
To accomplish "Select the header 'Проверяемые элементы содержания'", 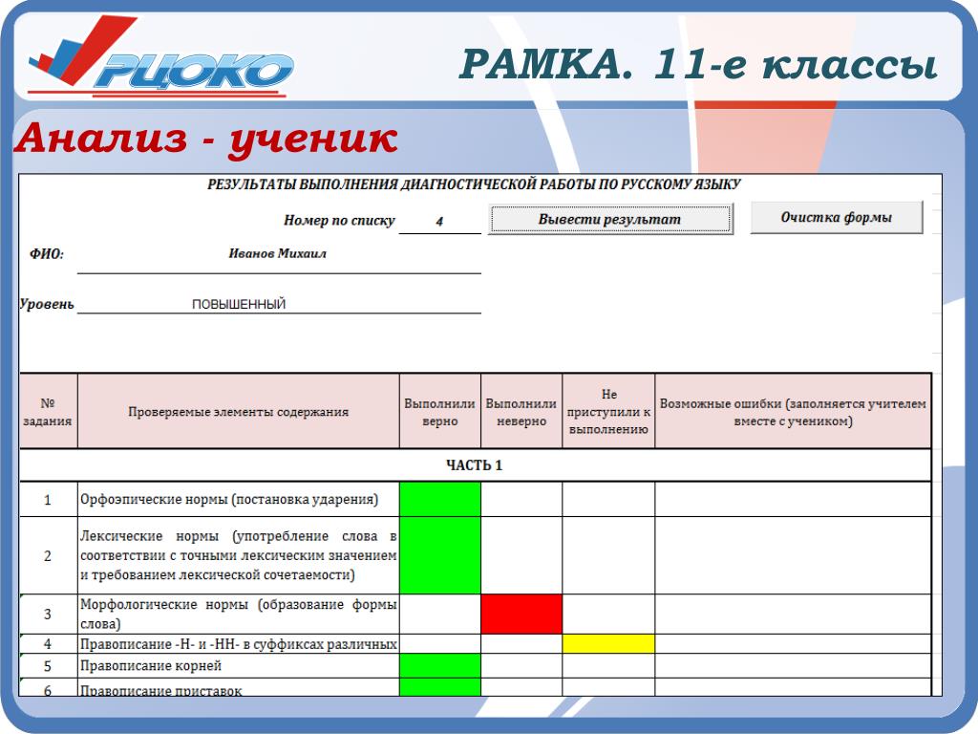I will point(238,412).
